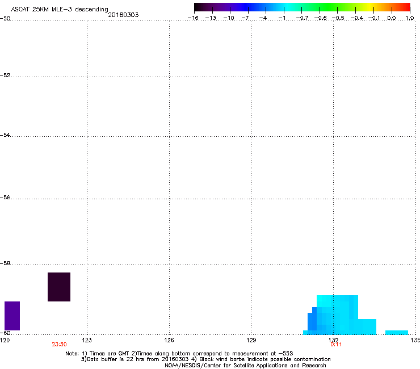Click the large cyan data patch near 132
Image resolution: width=420 pixels, height=369 pixels.
pos(339,315)
